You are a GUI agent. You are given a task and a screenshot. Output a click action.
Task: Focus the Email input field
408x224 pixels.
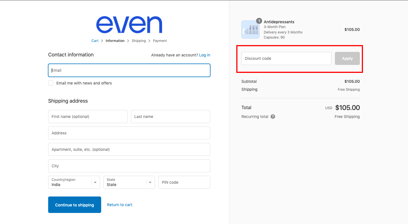[129, 70]
